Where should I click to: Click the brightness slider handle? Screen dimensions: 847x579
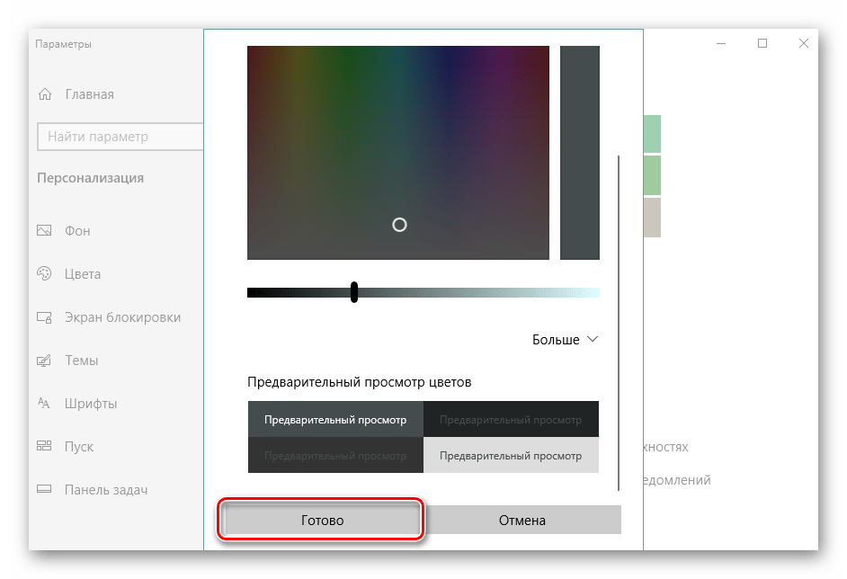click(x=354, y=292)
